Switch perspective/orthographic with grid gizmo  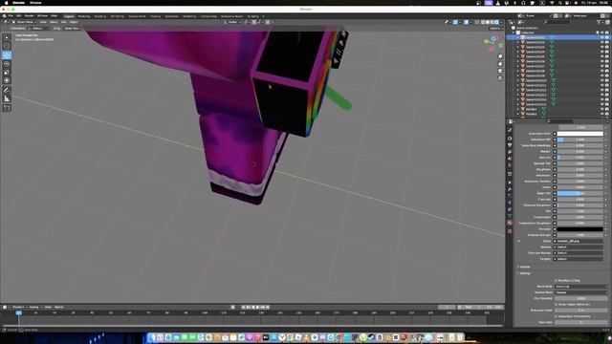point(500,78)
